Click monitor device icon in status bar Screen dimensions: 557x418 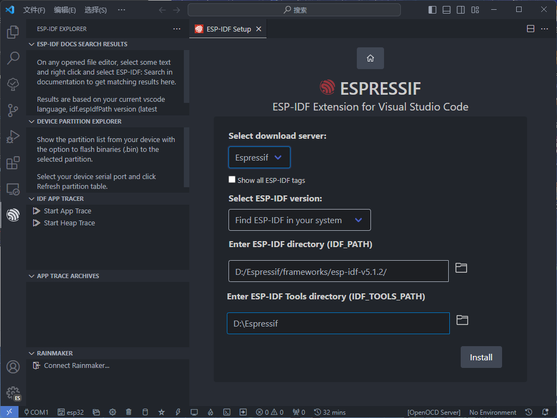click(194, 412)
